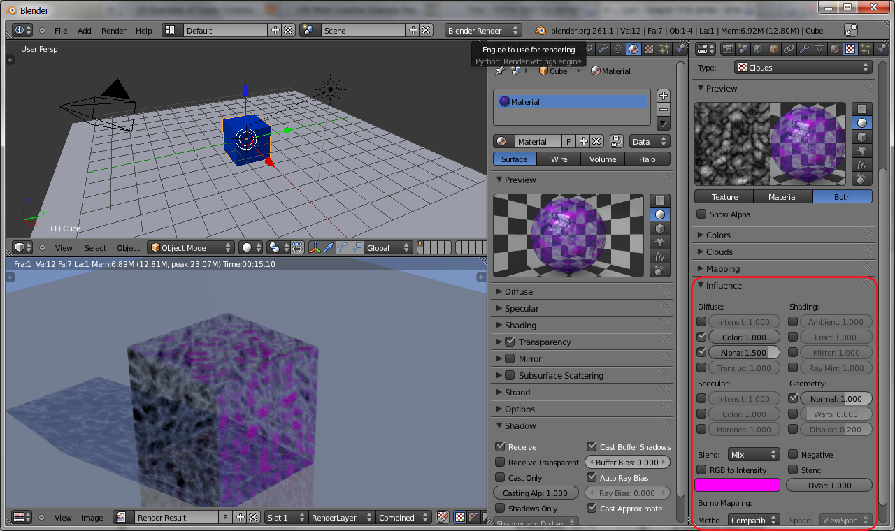Open the File menu

(61, 31)
